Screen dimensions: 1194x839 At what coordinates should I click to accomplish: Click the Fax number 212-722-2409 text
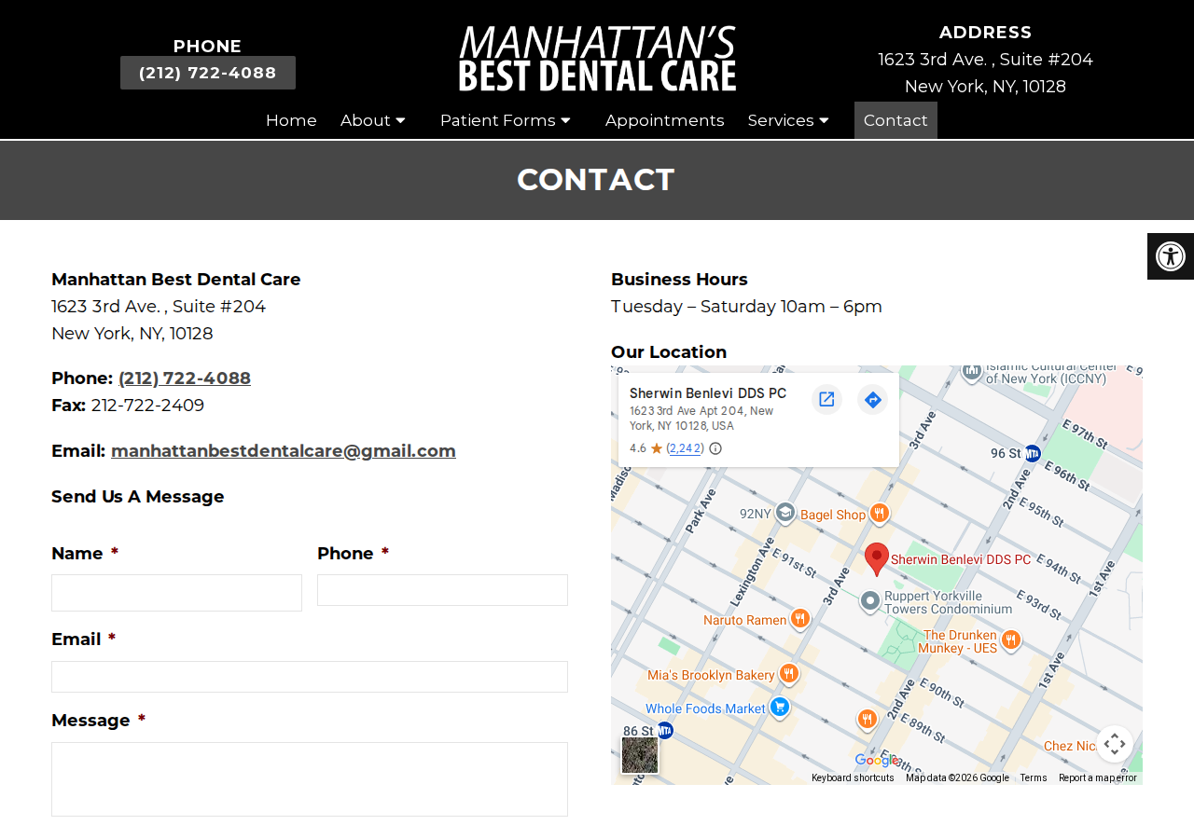pyautogui.click(x=147, y=406)
